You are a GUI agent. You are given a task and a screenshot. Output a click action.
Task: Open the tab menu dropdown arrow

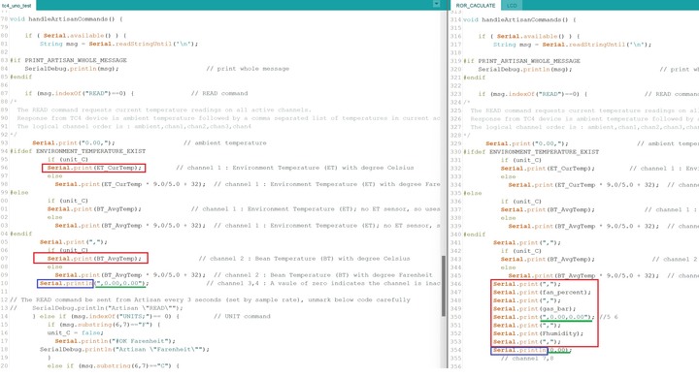point(436,4)
